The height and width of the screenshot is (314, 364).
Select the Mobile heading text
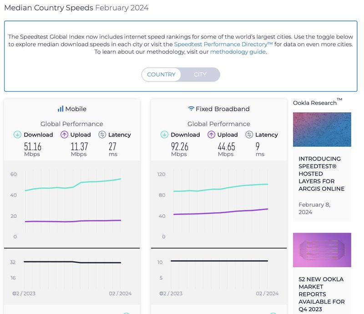[76, 109]
